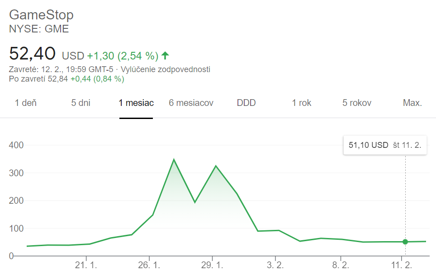
Task: Open the "1 mesiac" range tab
Action: [136, 103]
